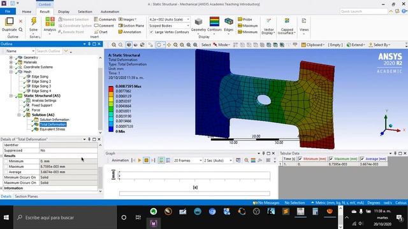Collapse the Solution (A6) node
Viewport: 408px width, 229px height.
point(19,114)
